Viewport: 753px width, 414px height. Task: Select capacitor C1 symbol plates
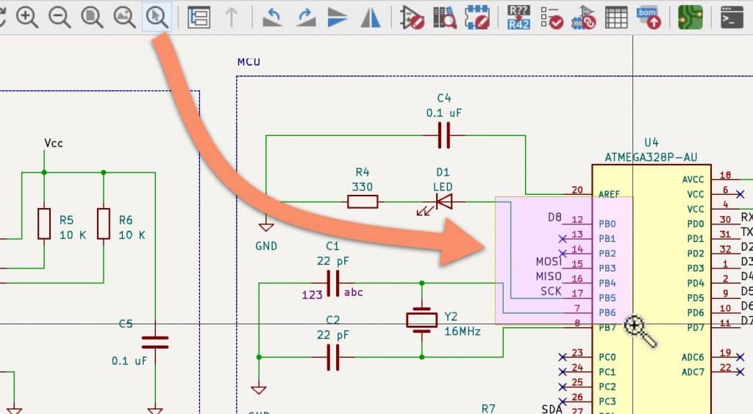(333, 283)
